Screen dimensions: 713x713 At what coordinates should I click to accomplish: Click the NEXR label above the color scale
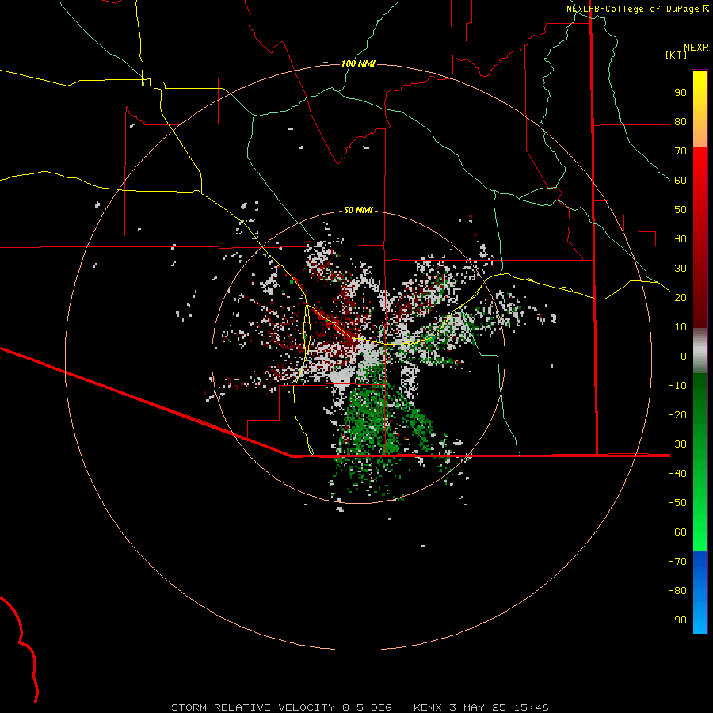(696, 48)
